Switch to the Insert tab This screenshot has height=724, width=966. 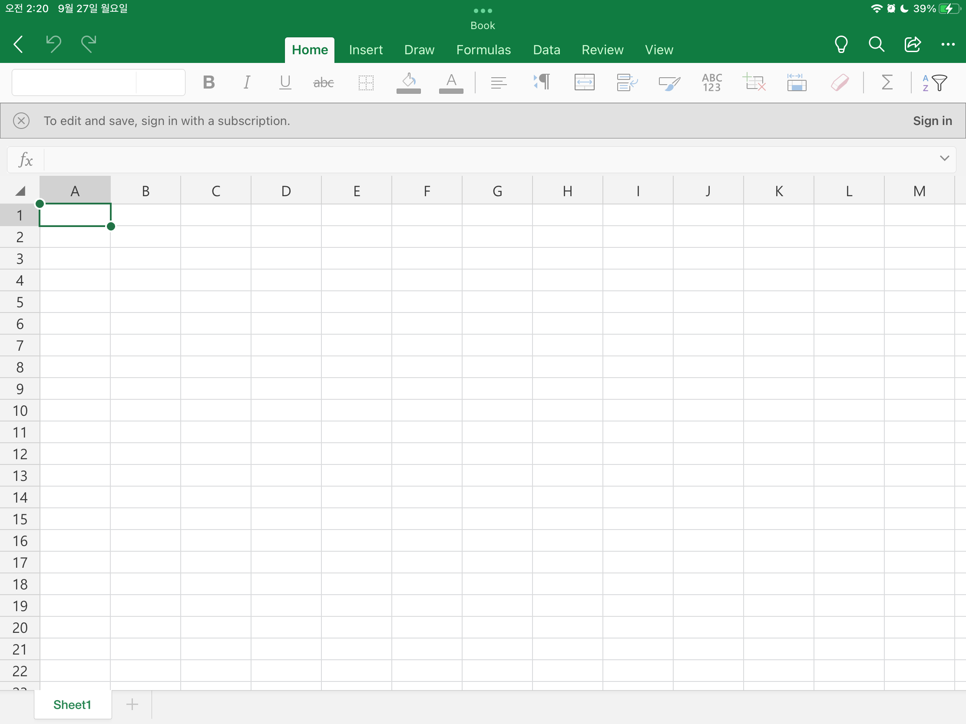tap(366, 50)
